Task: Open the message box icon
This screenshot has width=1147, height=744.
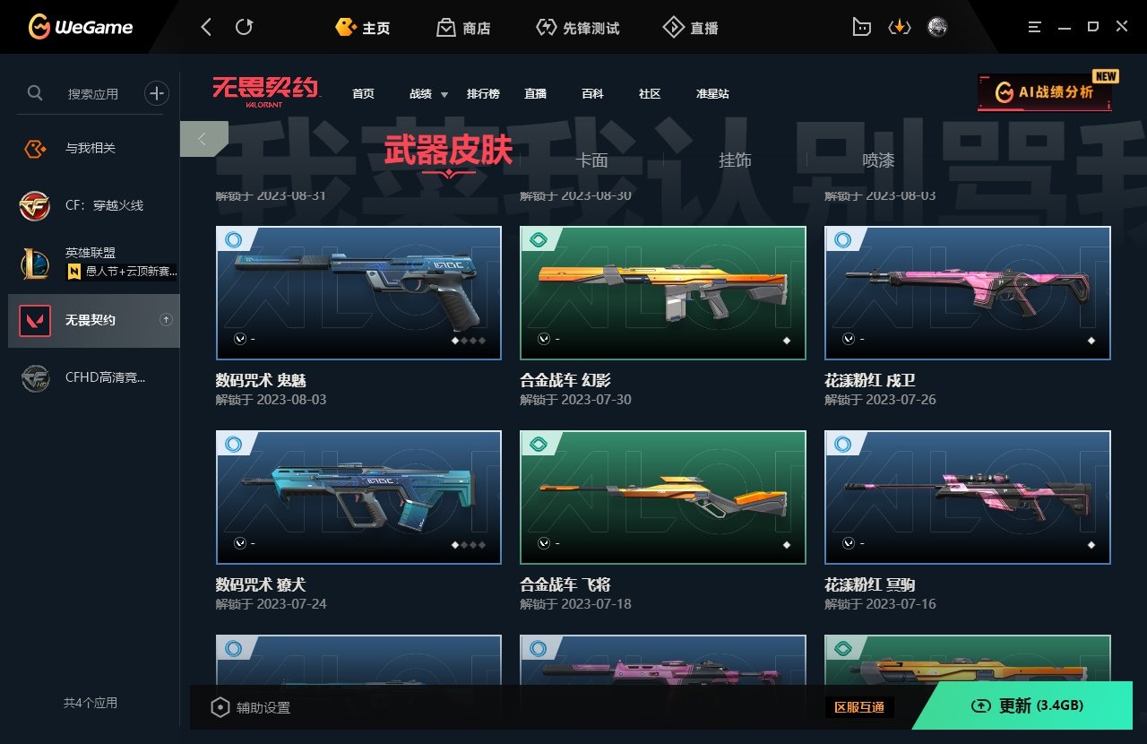Action: (860, 28)
